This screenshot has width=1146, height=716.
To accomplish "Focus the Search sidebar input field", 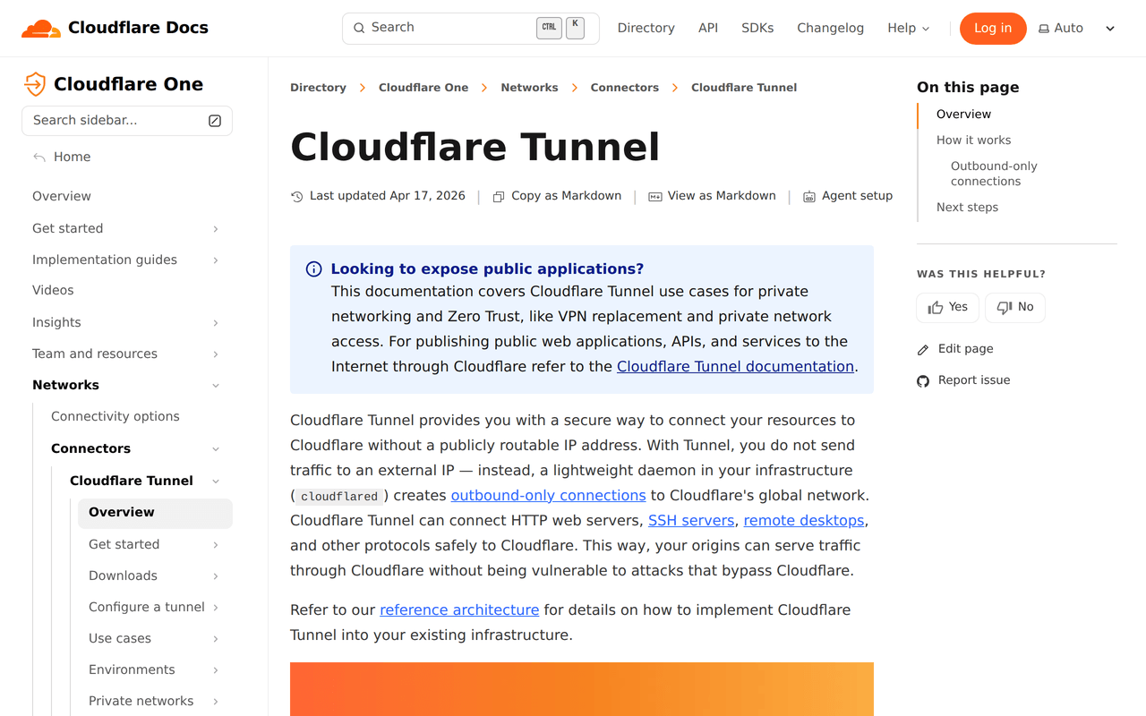I will tap(127, 121).
